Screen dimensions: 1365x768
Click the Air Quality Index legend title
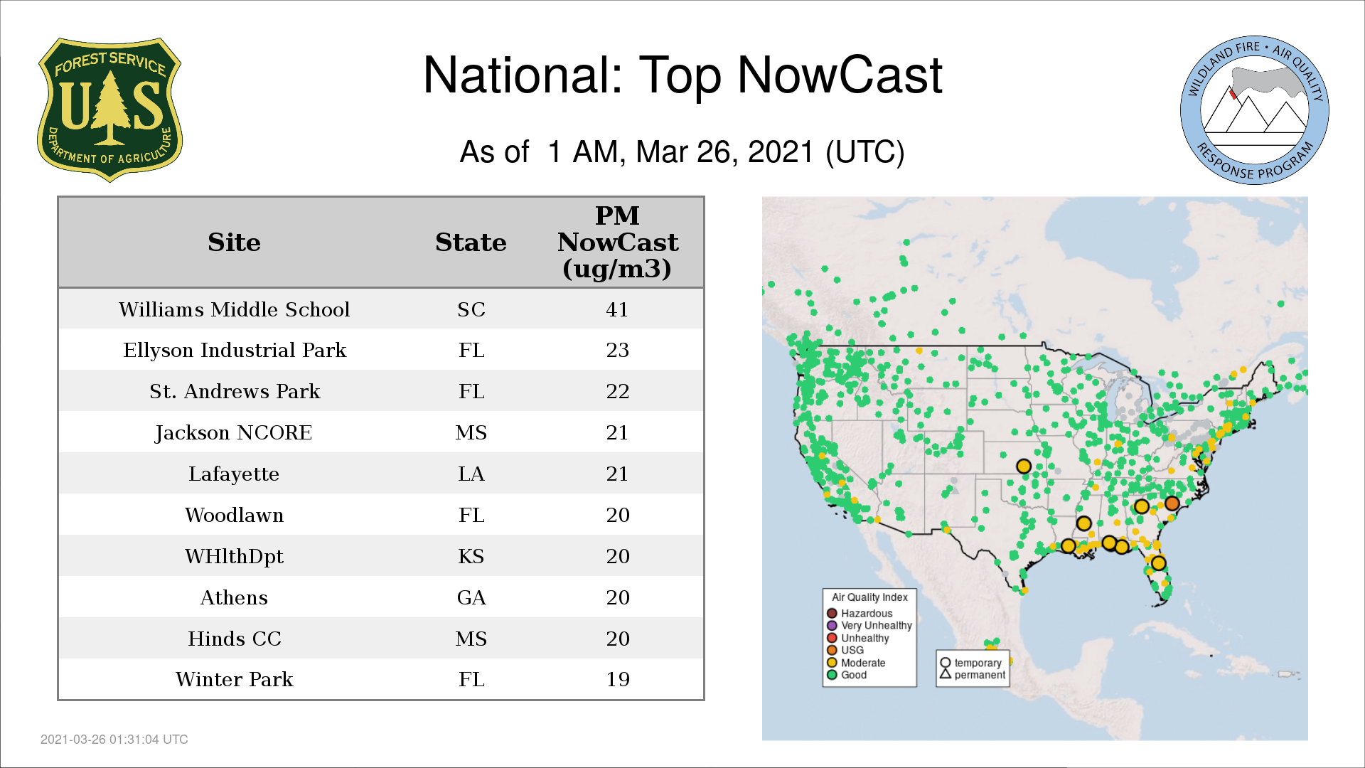pos(869,597)
